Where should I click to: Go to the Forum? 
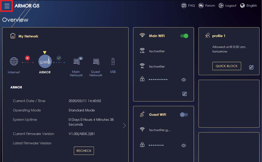tap(207, 5)
